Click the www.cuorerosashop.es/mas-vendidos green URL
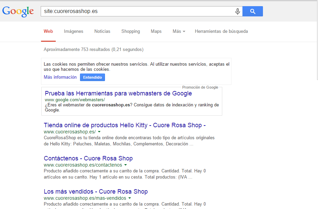 pos(85,198)
